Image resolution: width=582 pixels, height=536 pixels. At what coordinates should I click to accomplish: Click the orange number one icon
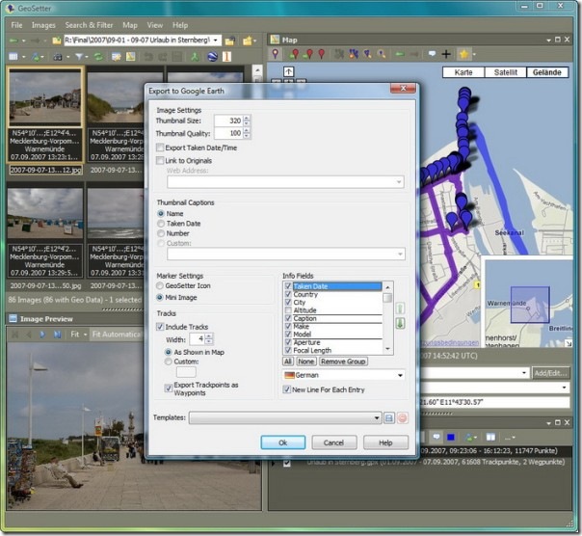(x=226, y=57)
